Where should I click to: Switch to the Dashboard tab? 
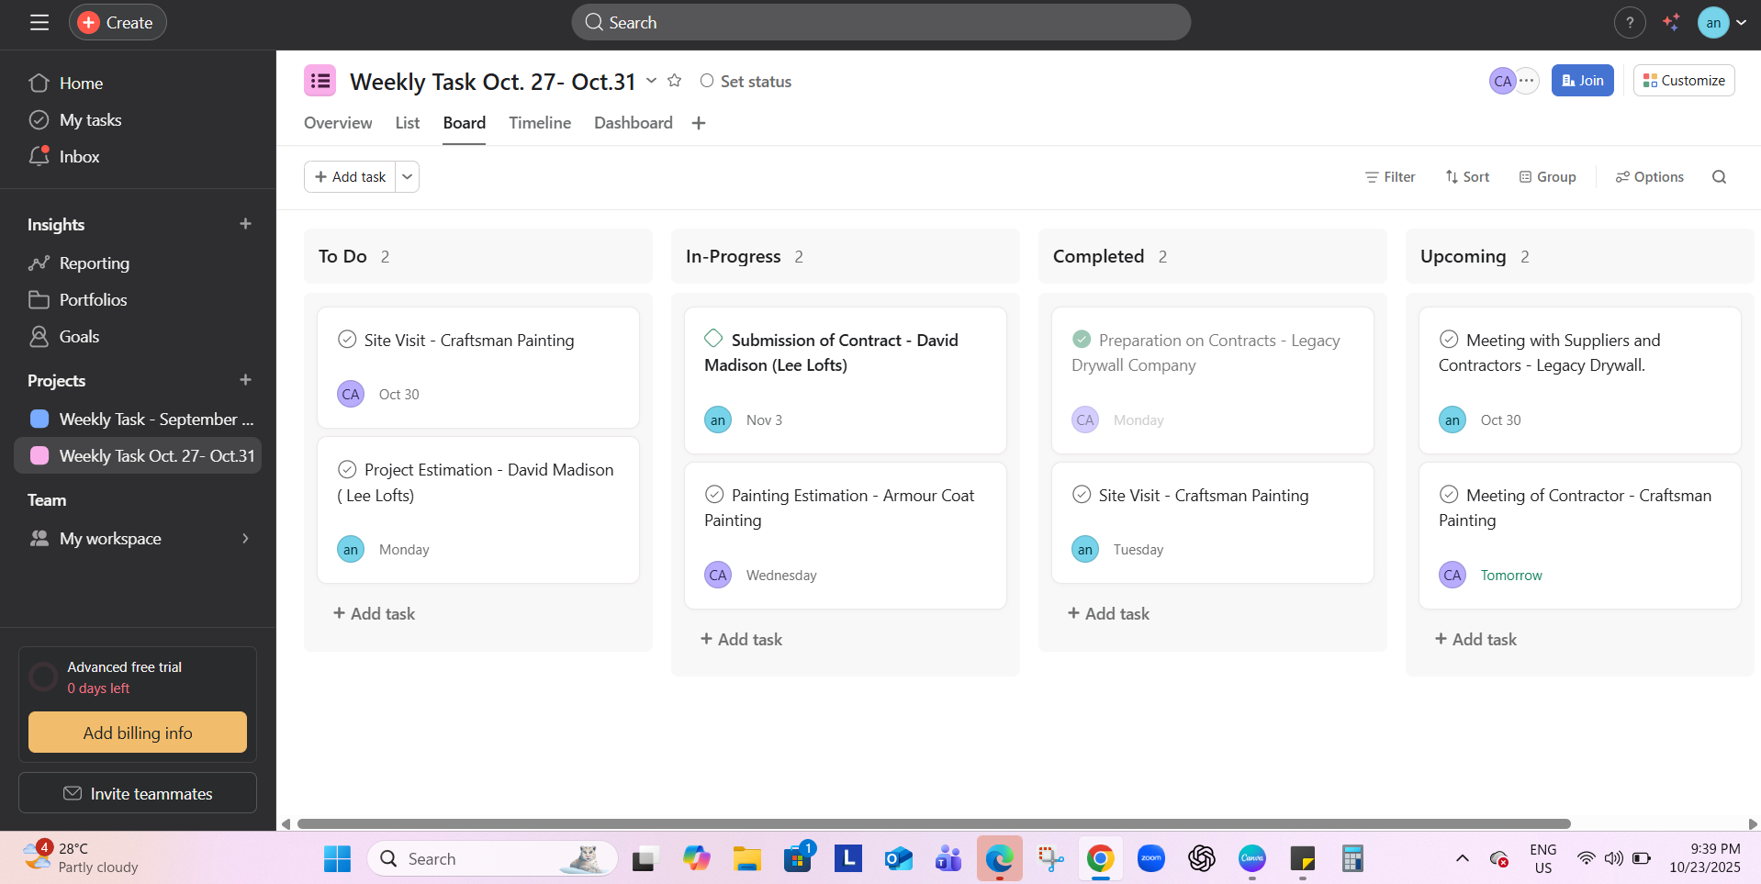click(x=634, y=123)
